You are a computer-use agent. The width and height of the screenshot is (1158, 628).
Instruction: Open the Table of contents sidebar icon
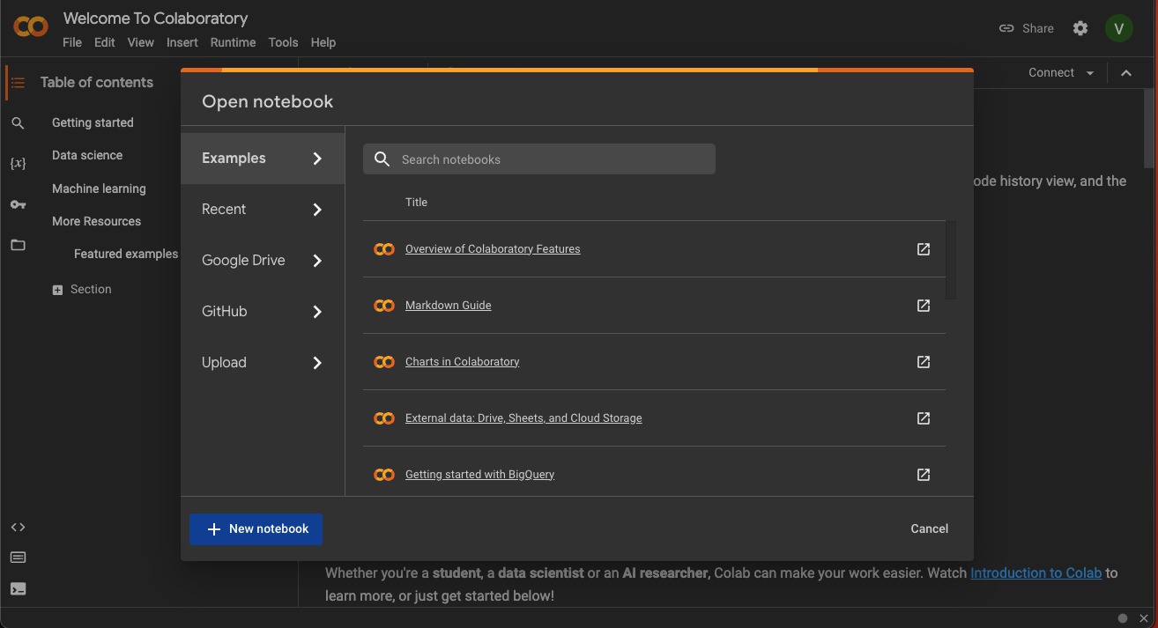tap(18, 83)
